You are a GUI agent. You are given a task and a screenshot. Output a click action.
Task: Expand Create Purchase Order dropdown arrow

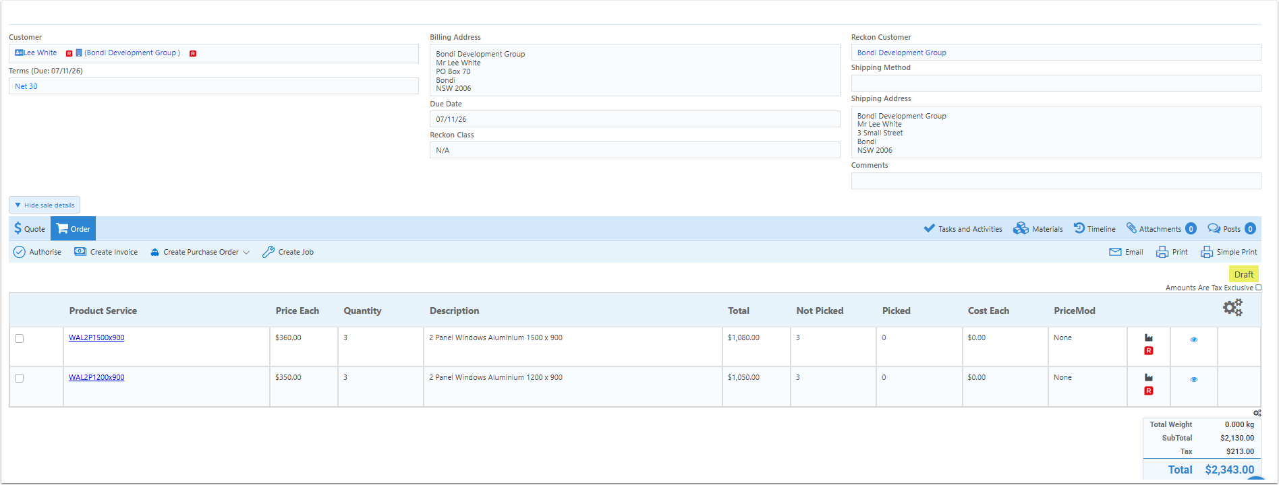coord(246,253)
